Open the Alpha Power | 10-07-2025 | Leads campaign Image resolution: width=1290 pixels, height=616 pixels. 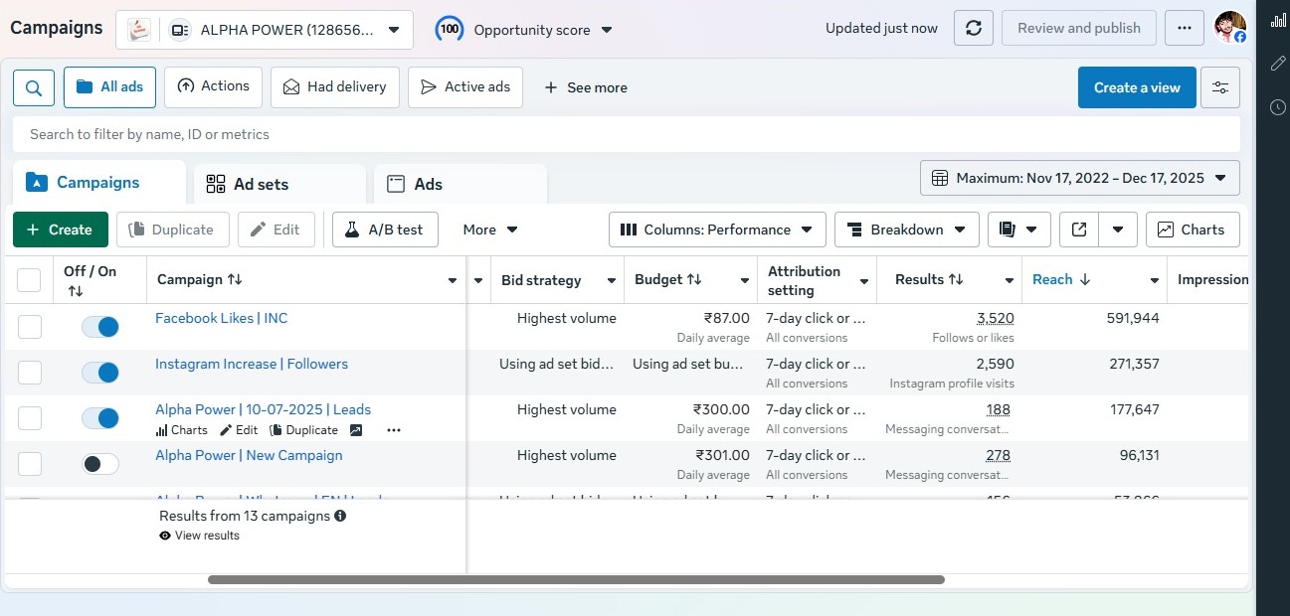[263, 409]
